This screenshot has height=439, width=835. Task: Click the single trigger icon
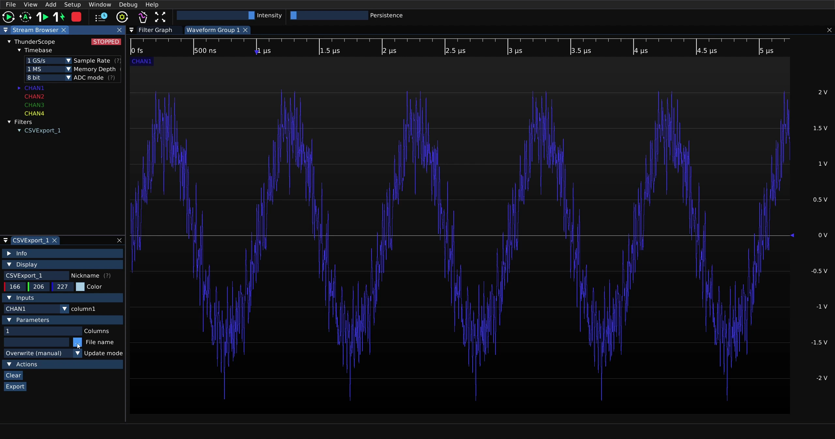pos(42,17)
